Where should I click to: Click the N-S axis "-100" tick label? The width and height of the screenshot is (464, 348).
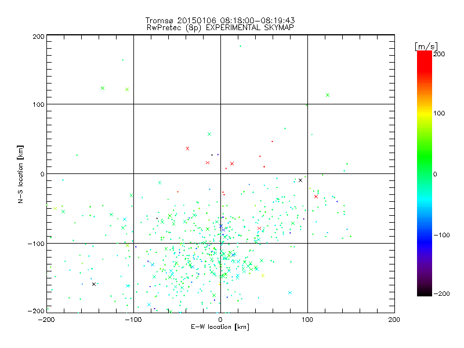point(36,244)
